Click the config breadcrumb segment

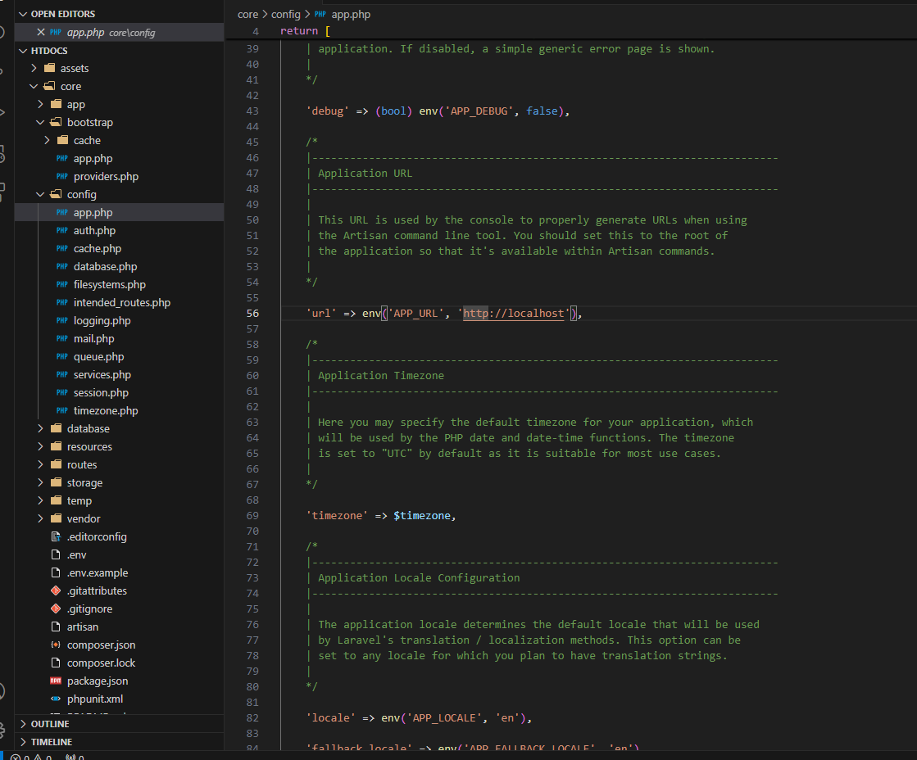point(285,14)
